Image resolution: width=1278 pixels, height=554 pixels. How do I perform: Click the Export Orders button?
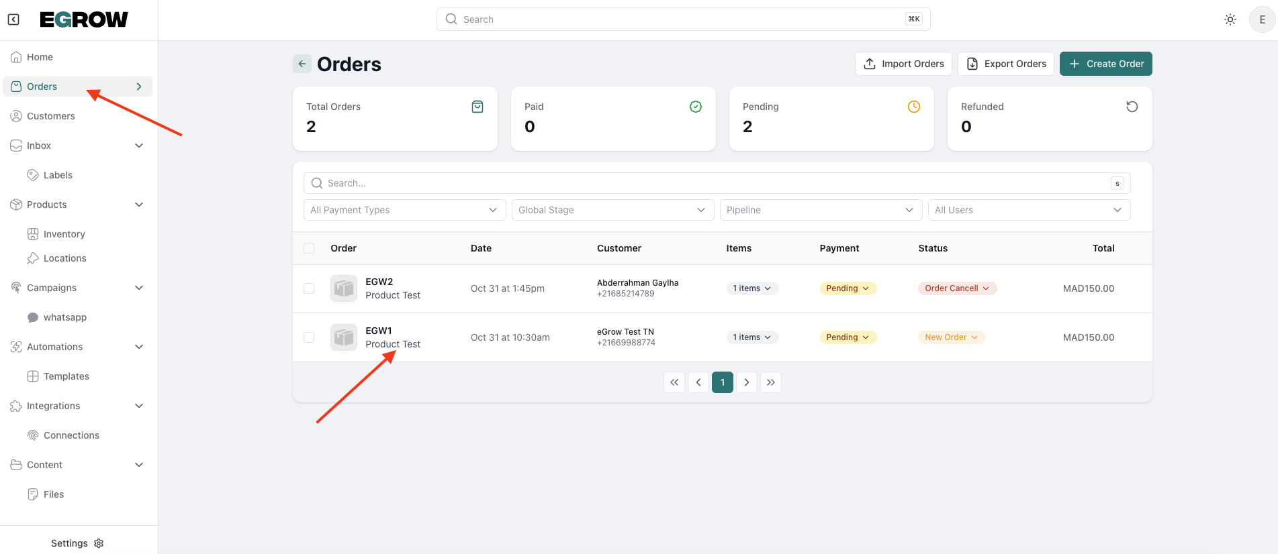1006,64
